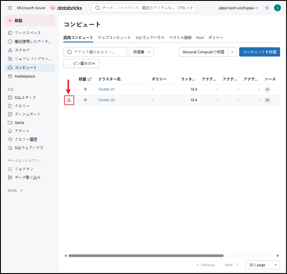
Task: Click the pin icon beside Cluster 02
Action: coord(69,100)
